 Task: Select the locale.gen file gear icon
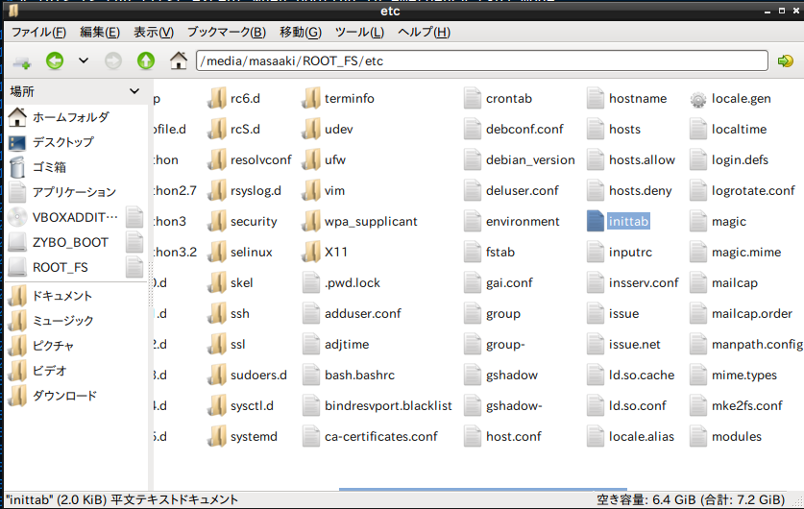pos(698,99)
